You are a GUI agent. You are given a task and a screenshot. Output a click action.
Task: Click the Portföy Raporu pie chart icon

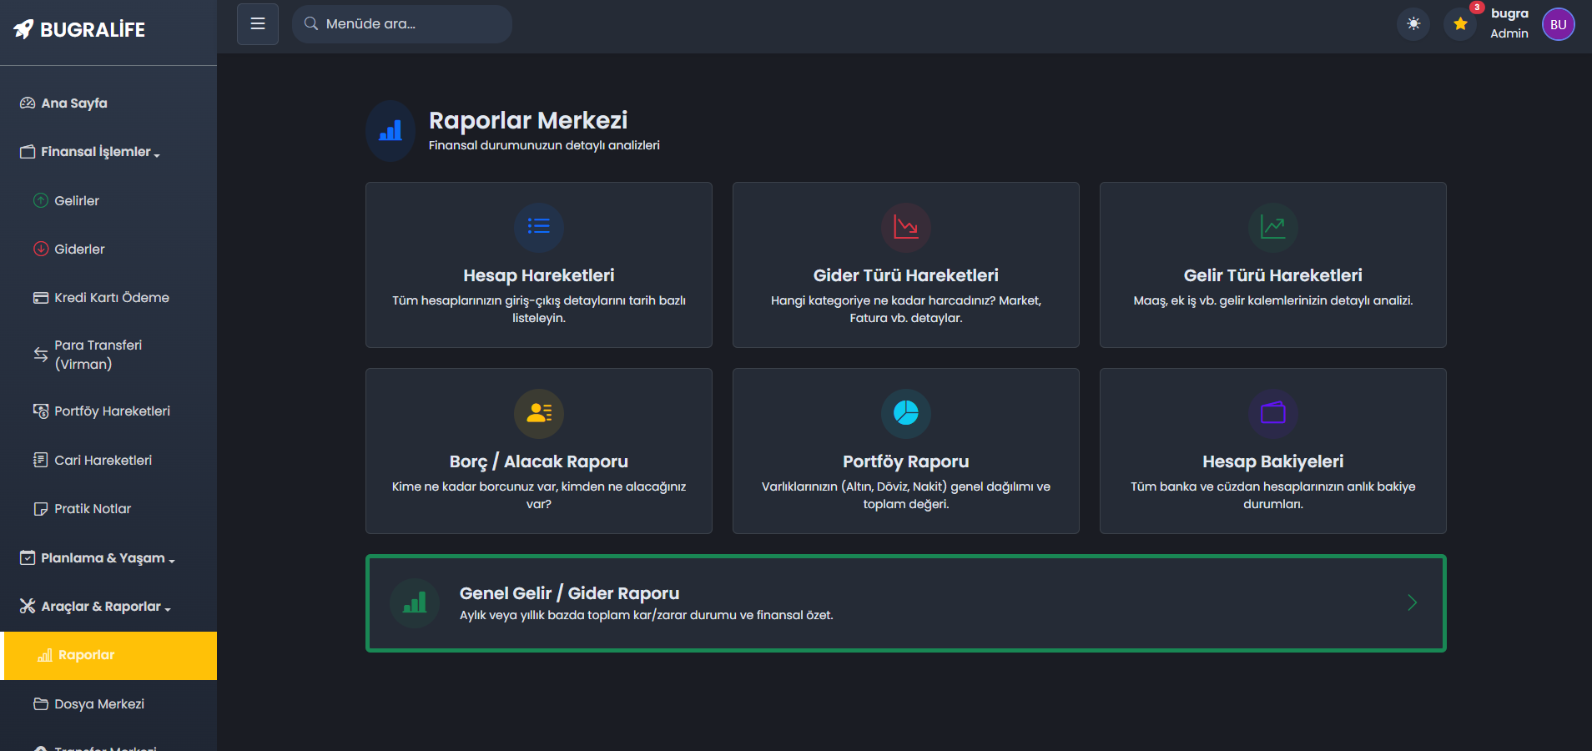(x=905, y=413)
